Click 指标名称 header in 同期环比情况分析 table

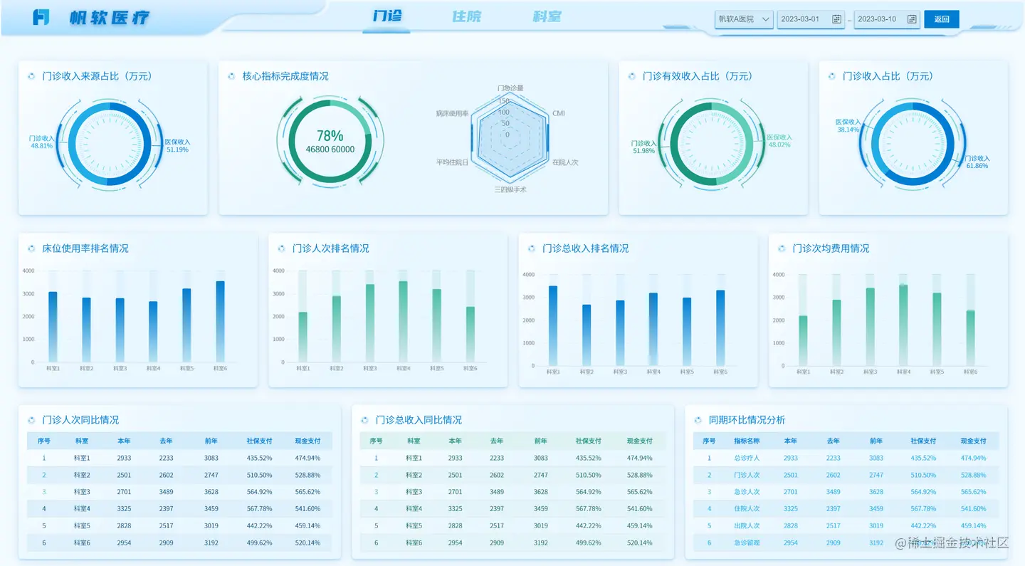(x=747, y=441)
